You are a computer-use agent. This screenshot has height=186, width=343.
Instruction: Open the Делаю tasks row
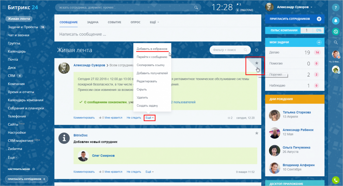[295, 53]
